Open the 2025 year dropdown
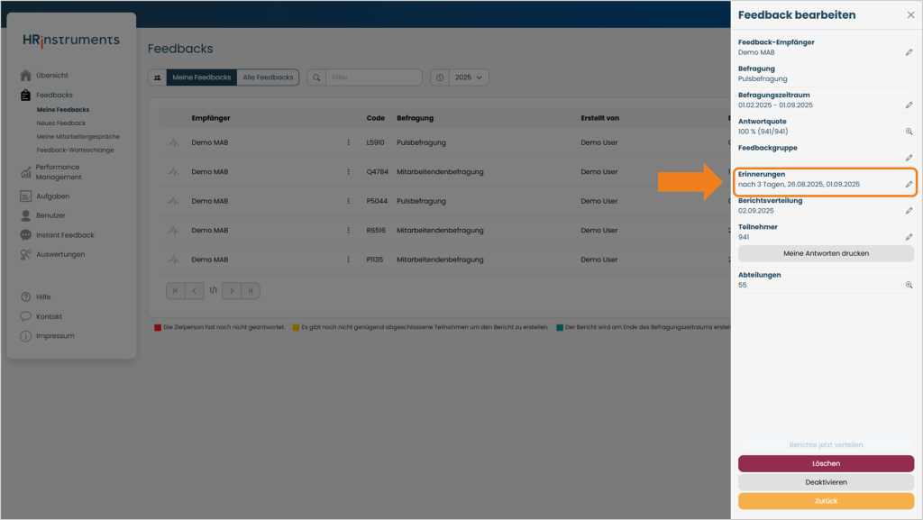 pyautogui.click(x=469, y=78)
